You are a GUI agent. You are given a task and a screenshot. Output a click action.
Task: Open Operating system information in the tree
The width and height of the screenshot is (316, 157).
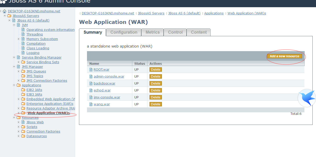50,30
